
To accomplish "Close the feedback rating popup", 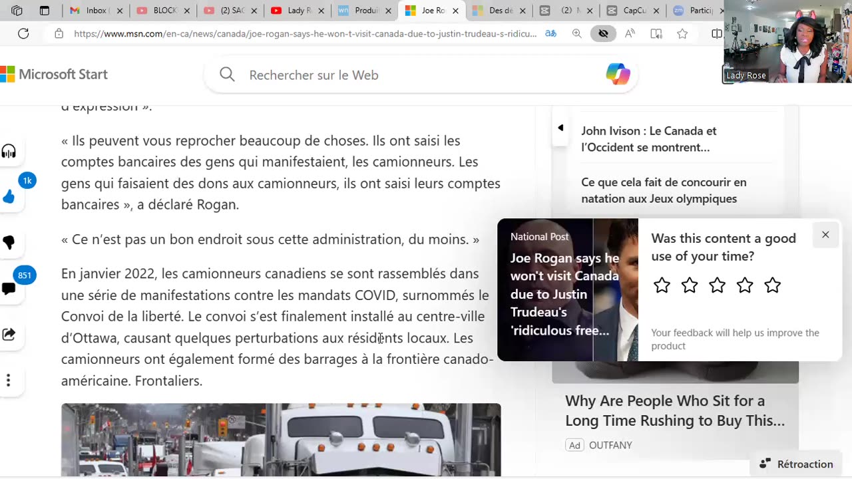I will tap(825, 235).
